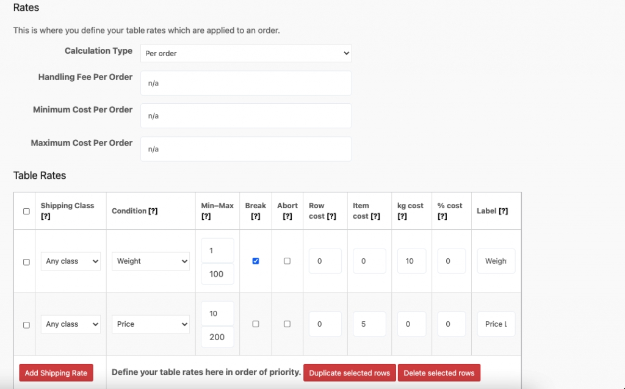
Task: Click the Maximum Cost Per Order field
Action: click(x=245, y=149)
